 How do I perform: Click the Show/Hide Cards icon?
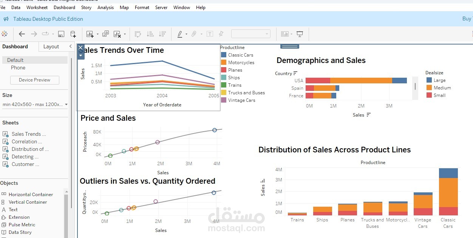pos(285,34)
